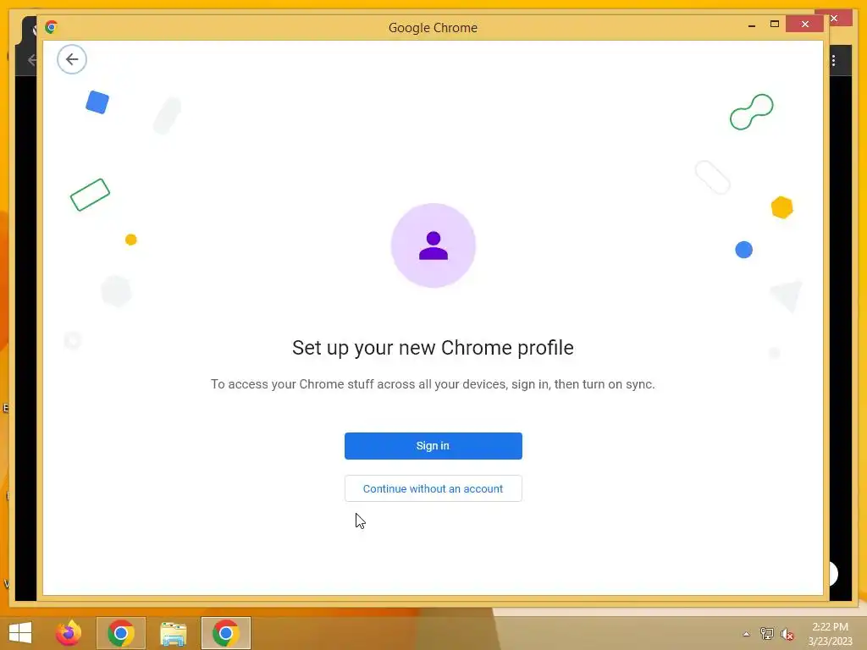Viewport: 867px width, 650px height.
Task: Click the blue Sign in button
Action: [433, 445]
